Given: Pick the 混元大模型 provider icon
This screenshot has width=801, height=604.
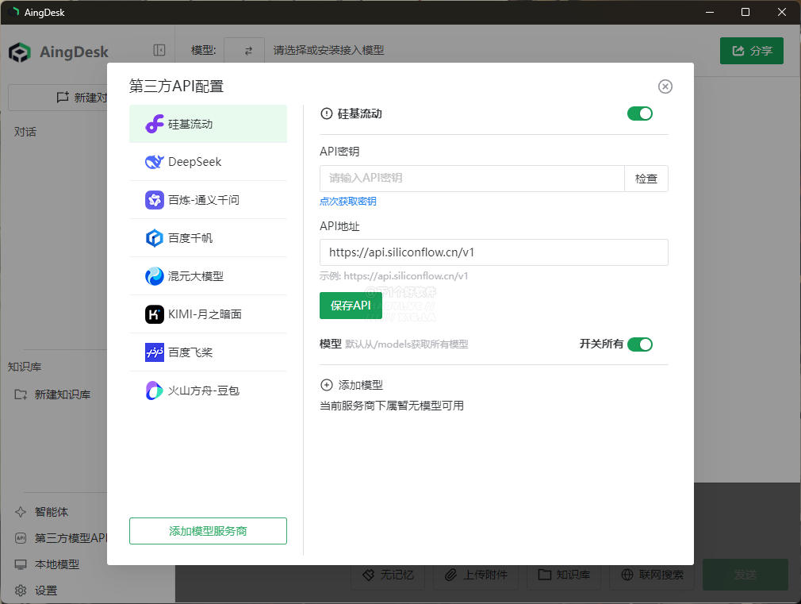Looking at the screenshot, I should tap(155, 276).
